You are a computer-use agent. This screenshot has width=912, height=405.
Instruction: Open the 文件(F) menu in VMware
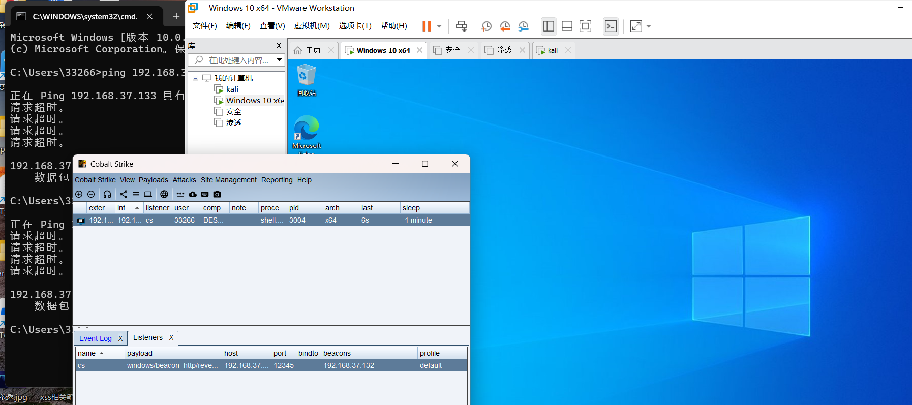tap(205, 26)
